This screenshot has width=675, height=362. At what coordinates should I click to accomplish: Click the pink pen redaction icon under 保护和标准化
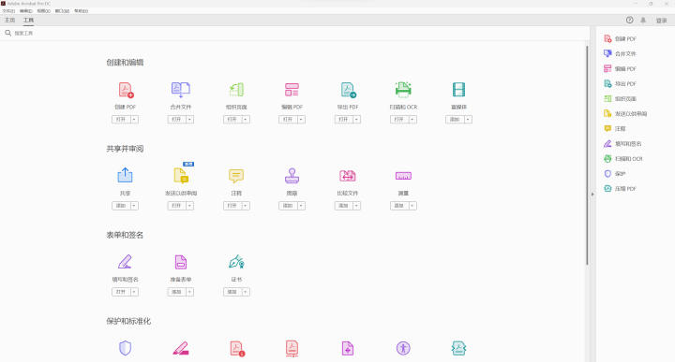click(181, 348)
